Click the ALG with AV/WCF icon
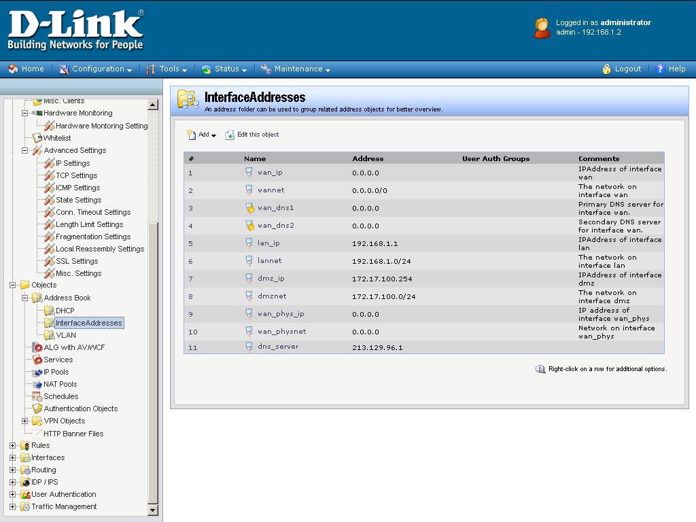 point(37,348)
